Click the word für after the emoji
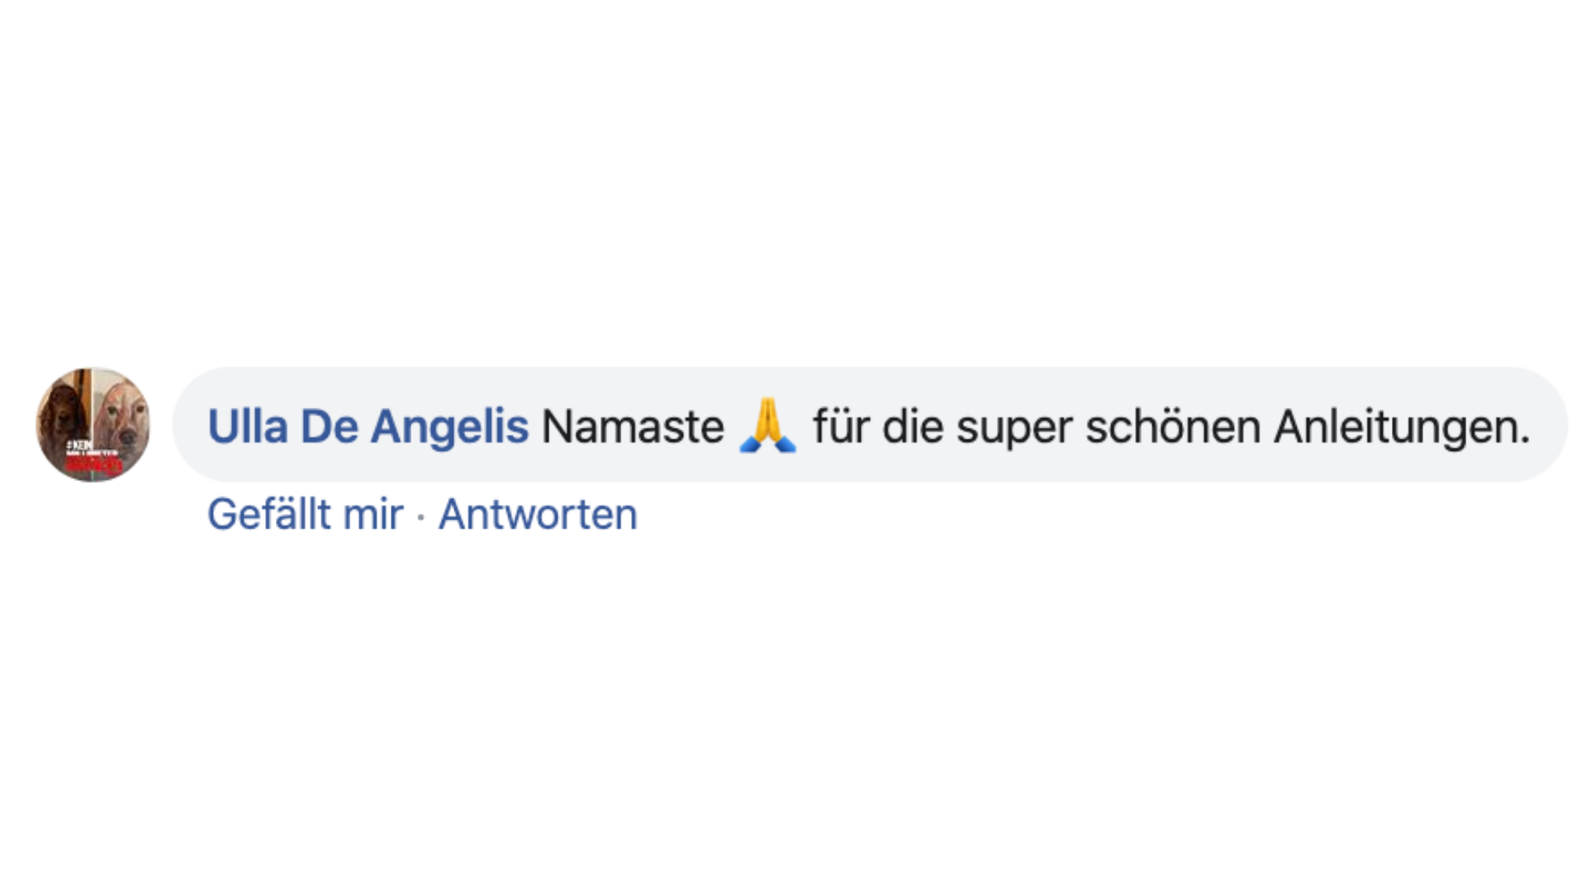This screenshot has width=1586, height=892. coord(841,427)
